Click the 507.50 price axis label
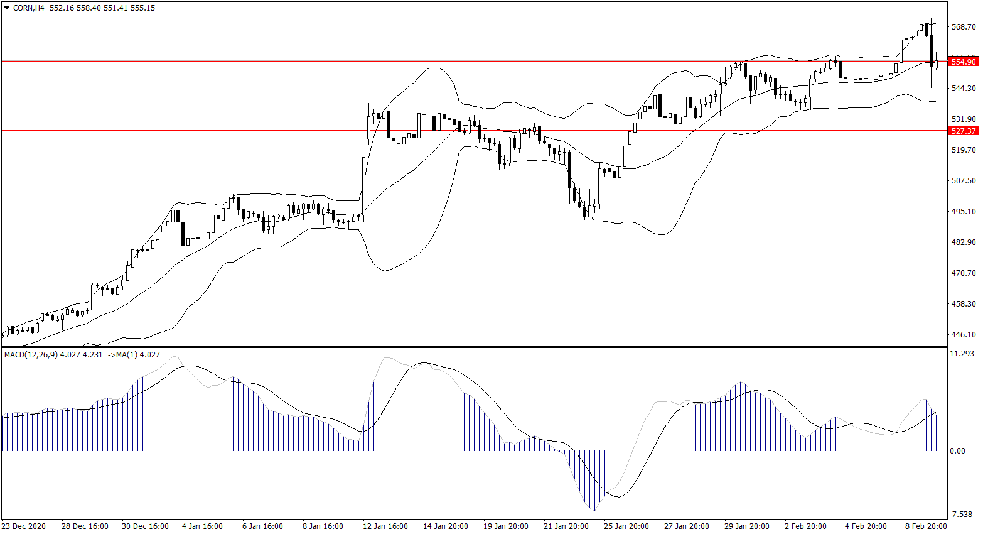 click(964, 181)
